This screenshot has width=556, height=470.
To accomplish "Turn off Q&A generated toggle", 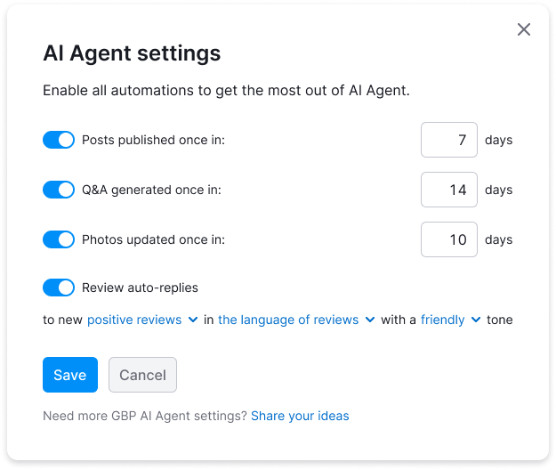I will pos(59,190).
